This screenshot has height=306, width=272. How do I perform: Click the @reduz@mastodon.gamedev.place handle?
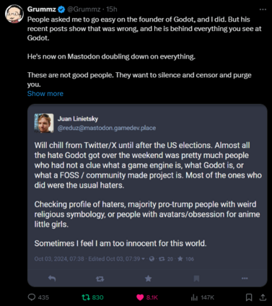107,128
